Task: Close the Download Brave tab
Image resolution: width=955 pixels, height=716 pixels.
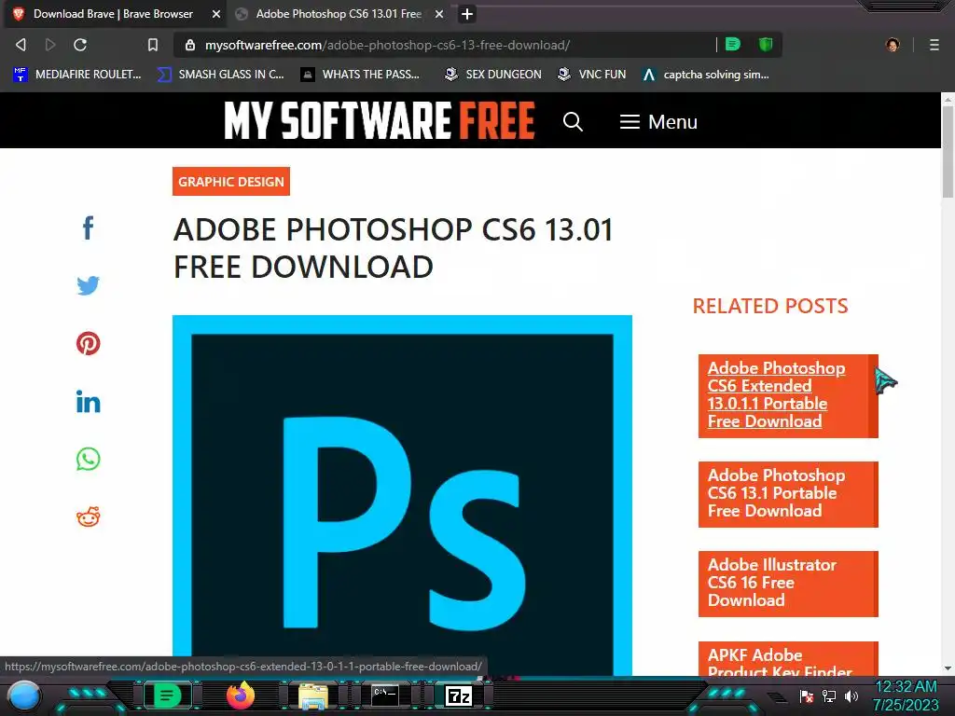Action: (216, 14)
